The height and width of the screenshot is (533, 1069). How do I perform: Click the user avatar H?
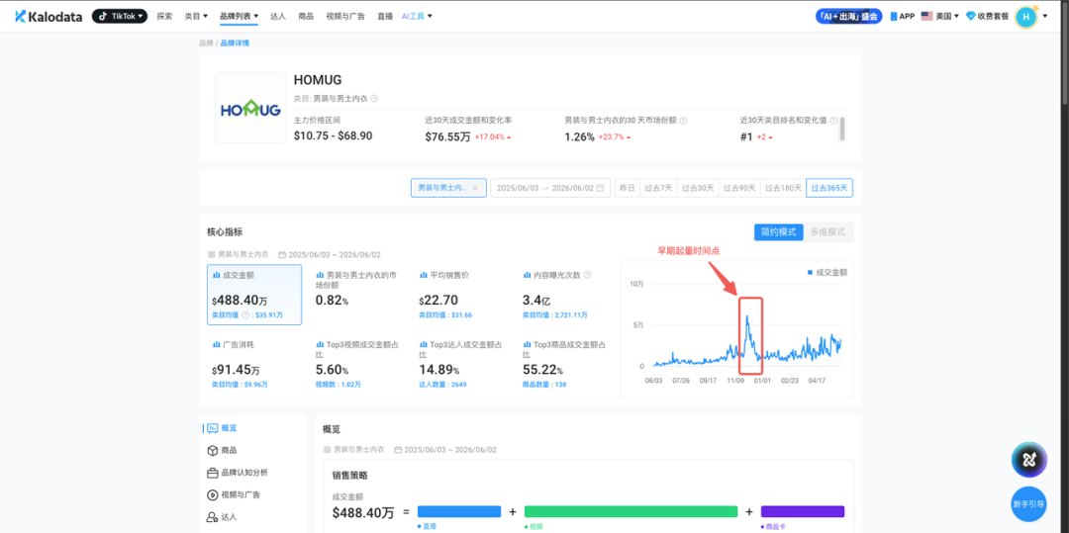click(x=1025, y=17)
